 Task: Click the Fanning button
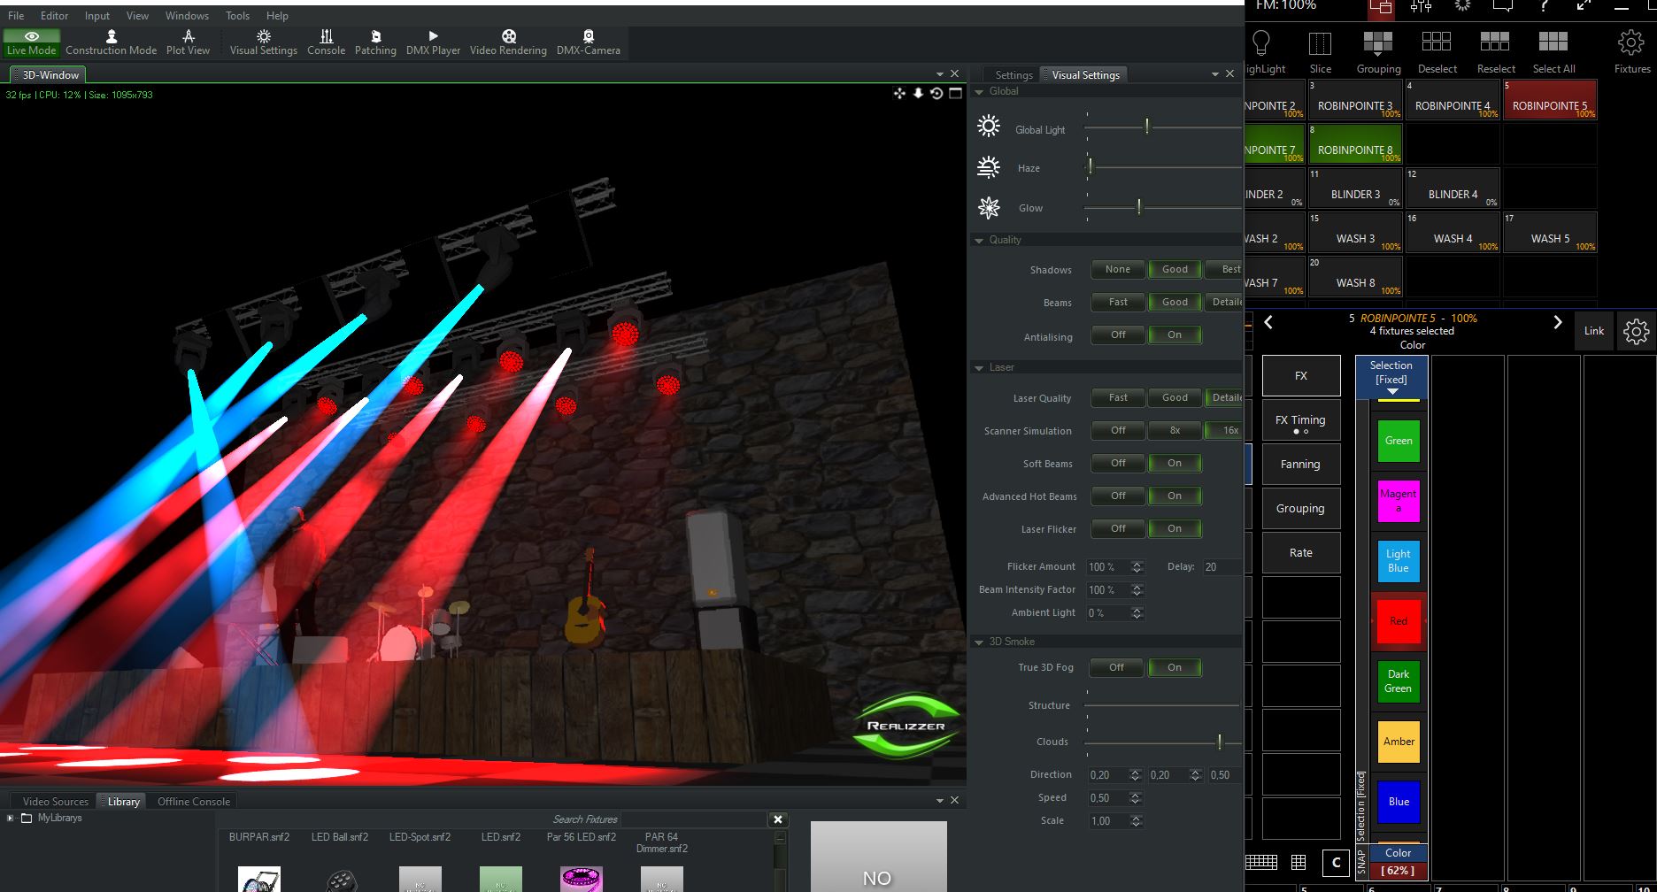click(1300, 465)
